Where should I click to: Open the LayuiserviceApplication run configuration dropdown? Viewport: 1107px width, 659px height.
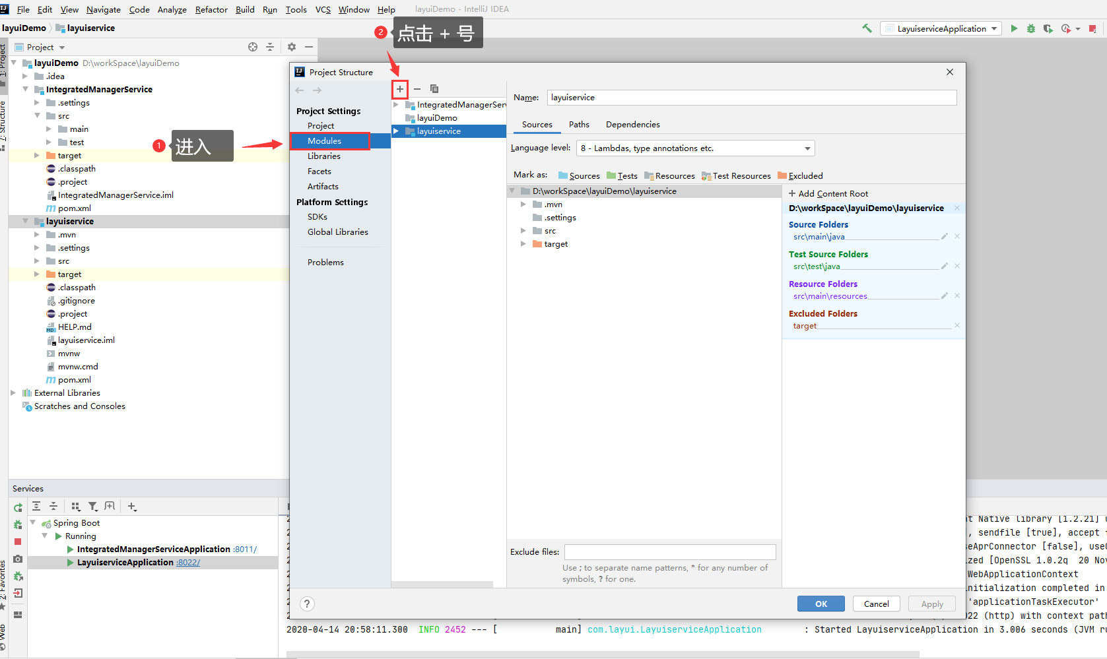941,28
